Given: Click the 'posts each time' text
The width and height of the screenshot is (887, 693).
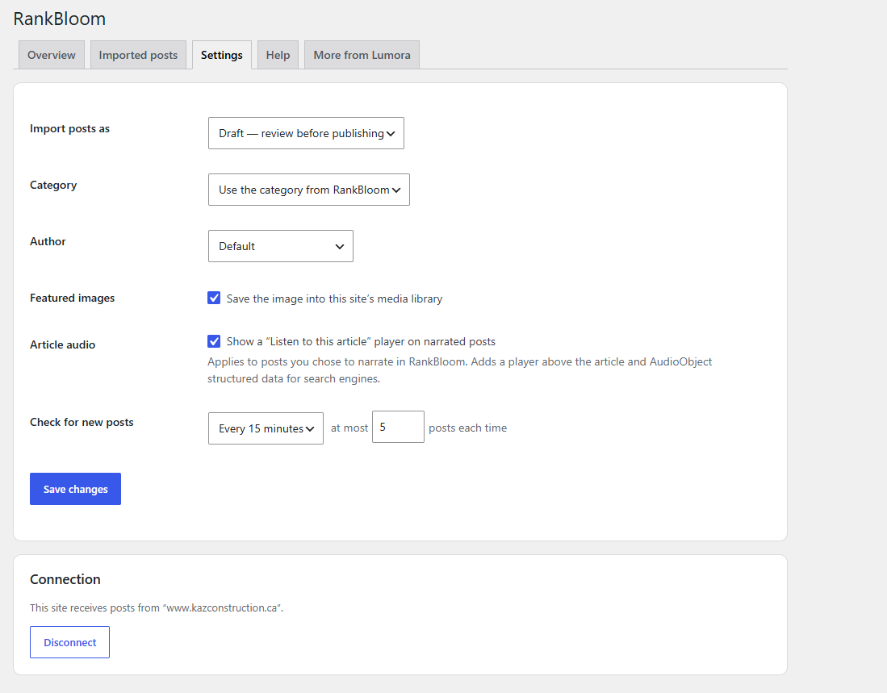Looking at the screenshot, I should (x=468, y=428).
